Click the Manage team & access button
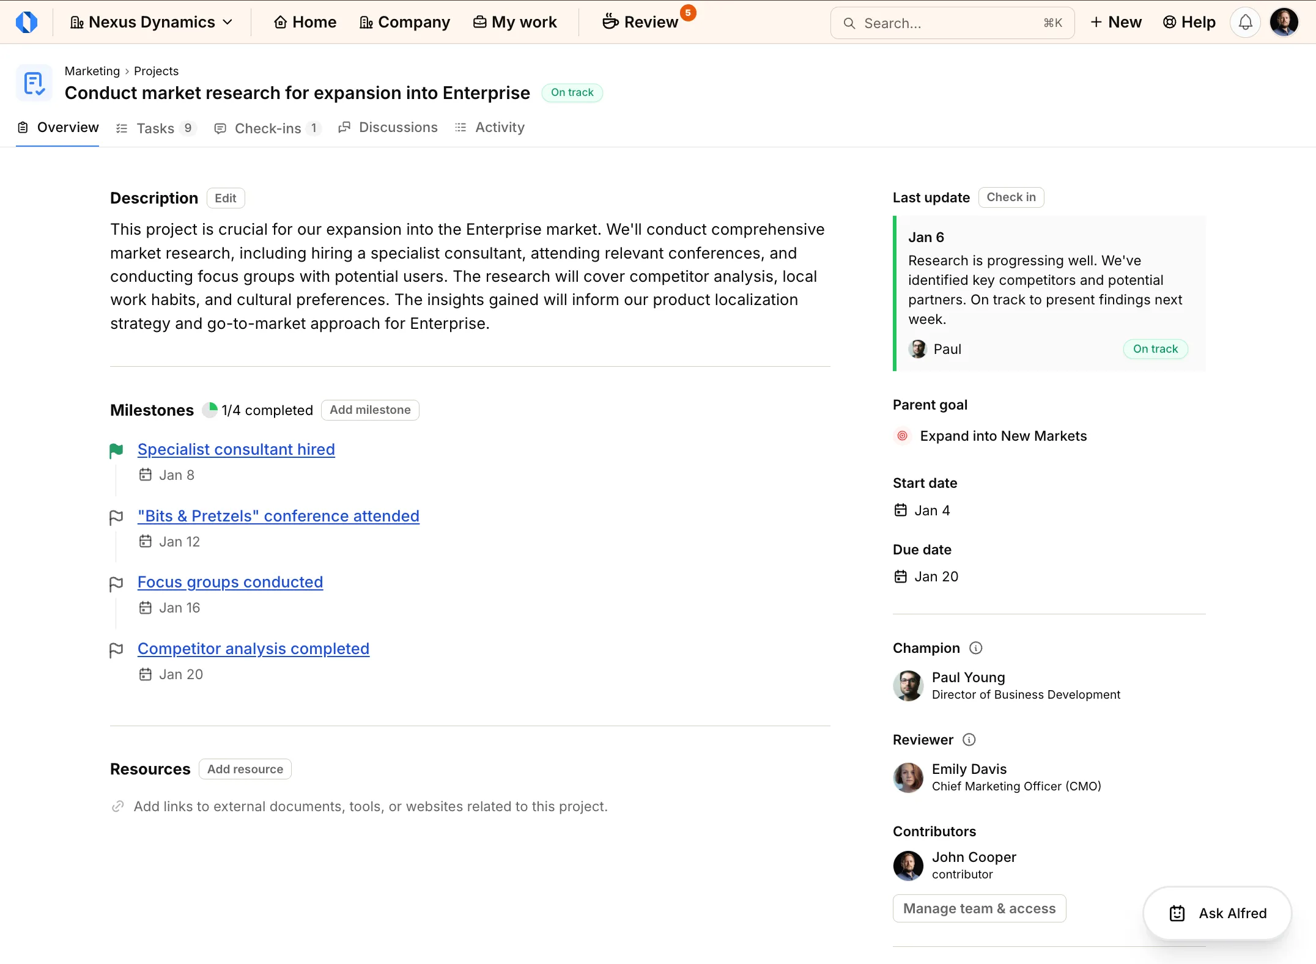Screen dimensions: 1316x964 (x=978, y=908)
